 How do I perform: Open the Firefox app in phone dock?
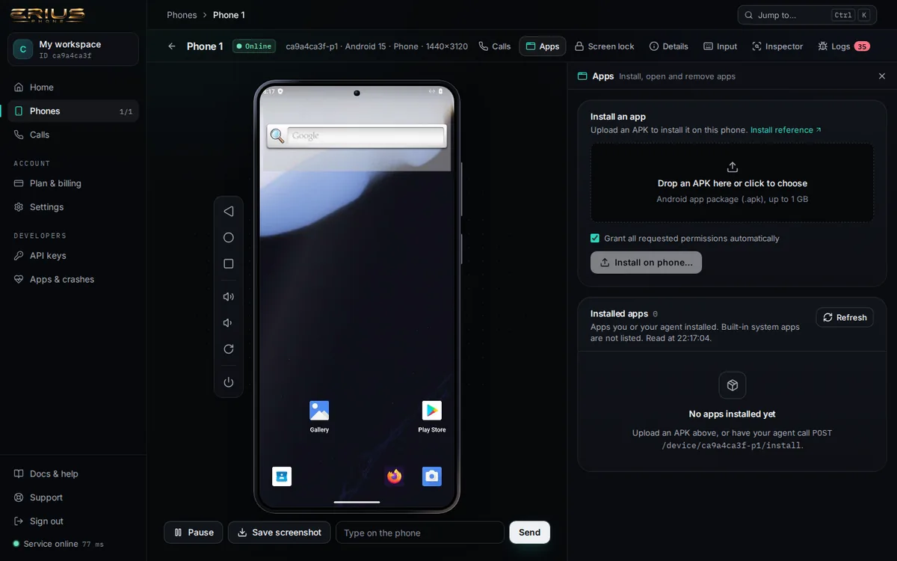pos(394,476)
